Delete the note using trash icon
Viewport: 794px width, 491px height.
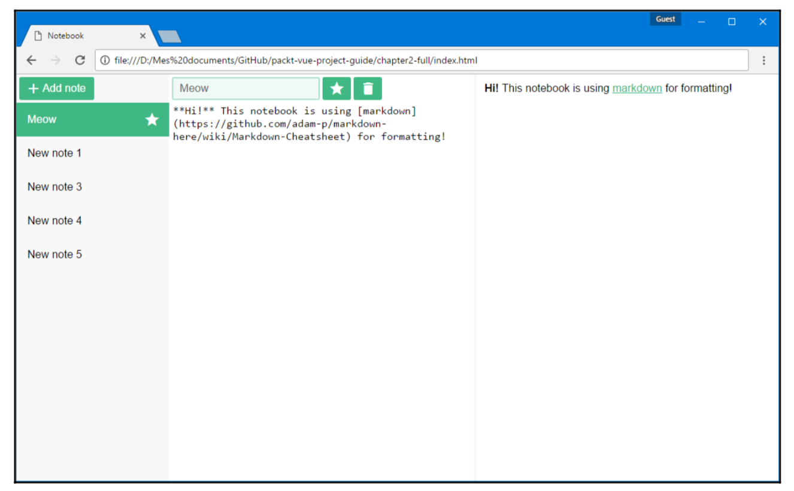tap(368, 89)
